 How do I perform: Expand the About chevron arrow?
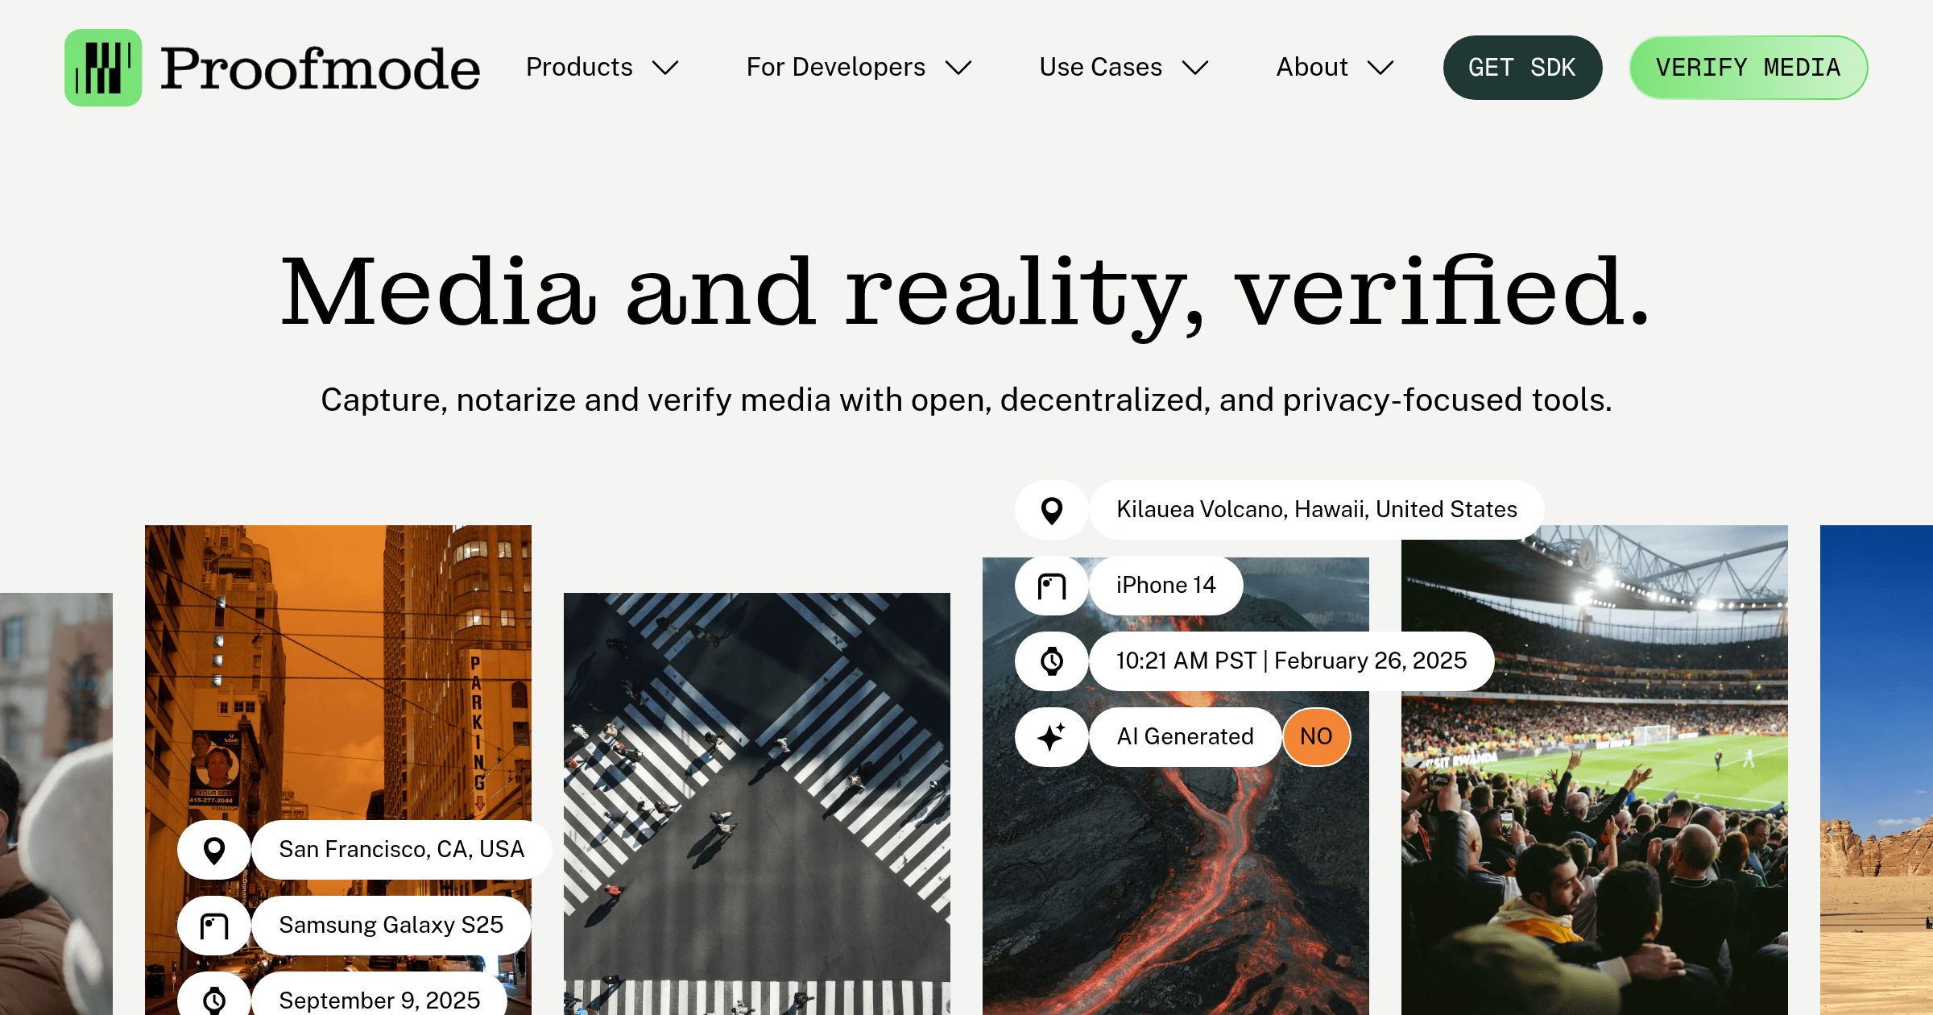1380,68
